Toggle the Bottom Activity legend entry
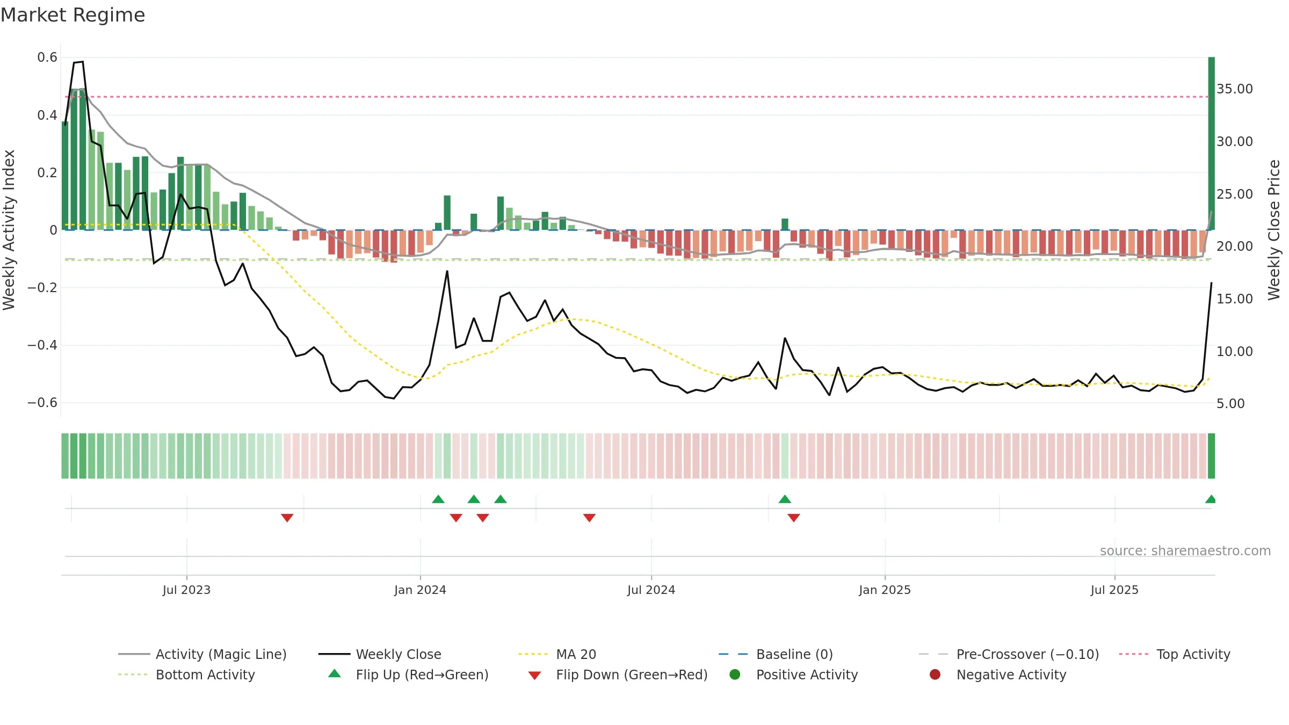Viewport: 1289px width, 725px height. point(186,675)
